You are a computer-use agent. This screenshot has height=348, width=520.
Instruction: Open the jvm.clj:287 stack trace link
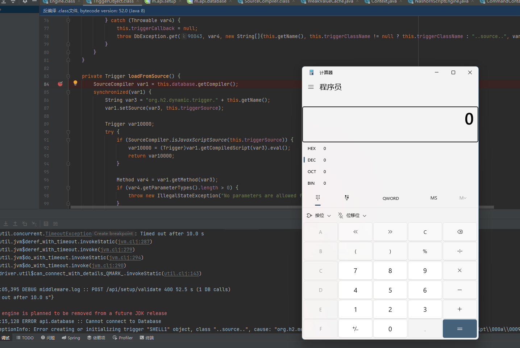pos(134,242)
